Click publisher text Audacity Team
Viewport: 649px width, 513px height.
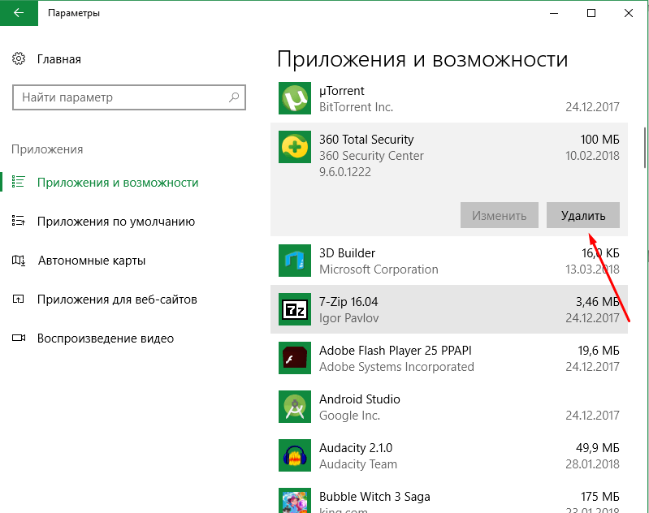(358, 464)
